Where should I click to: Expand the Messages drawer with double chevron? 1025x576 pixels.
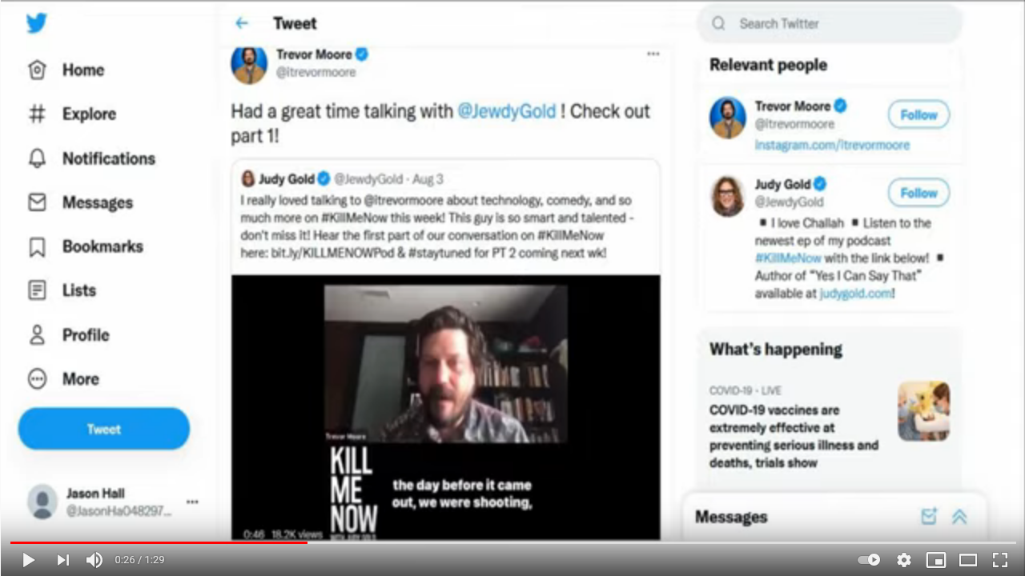[x=959, y=517]
